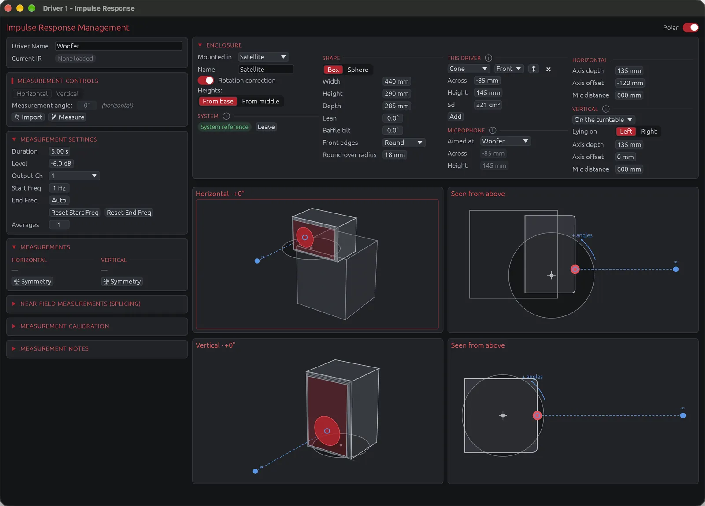Image resolution: width=705 pixels, height=506 pixels.
Task: Click the Leave system button
Action: (x=266, y=127)
